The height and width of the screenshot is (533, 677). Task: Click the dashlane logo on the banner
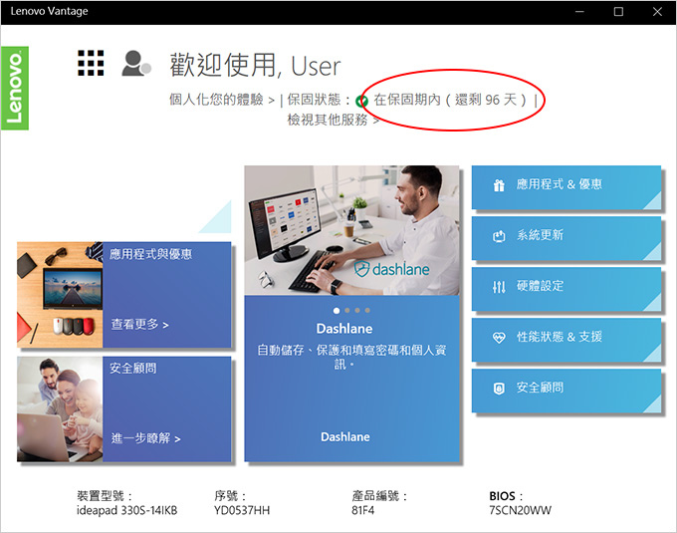click(391, 269)
